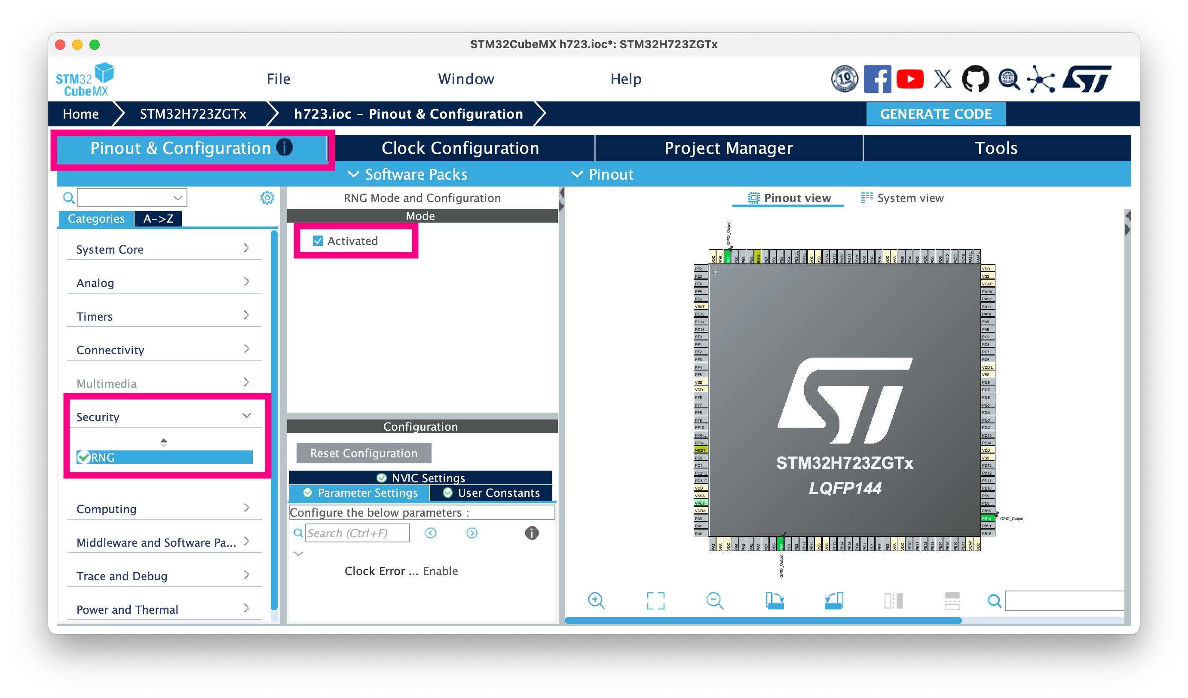Show parameter info icon
The width and height of the screenshot is (1188, 698).
coord(532,533)
